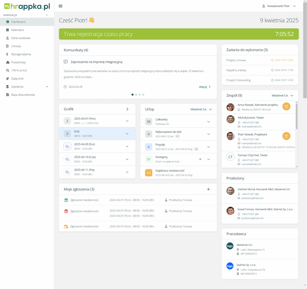
Task: Select the fourth carousel dot in Komunikaty
Action: click(143, 95)
